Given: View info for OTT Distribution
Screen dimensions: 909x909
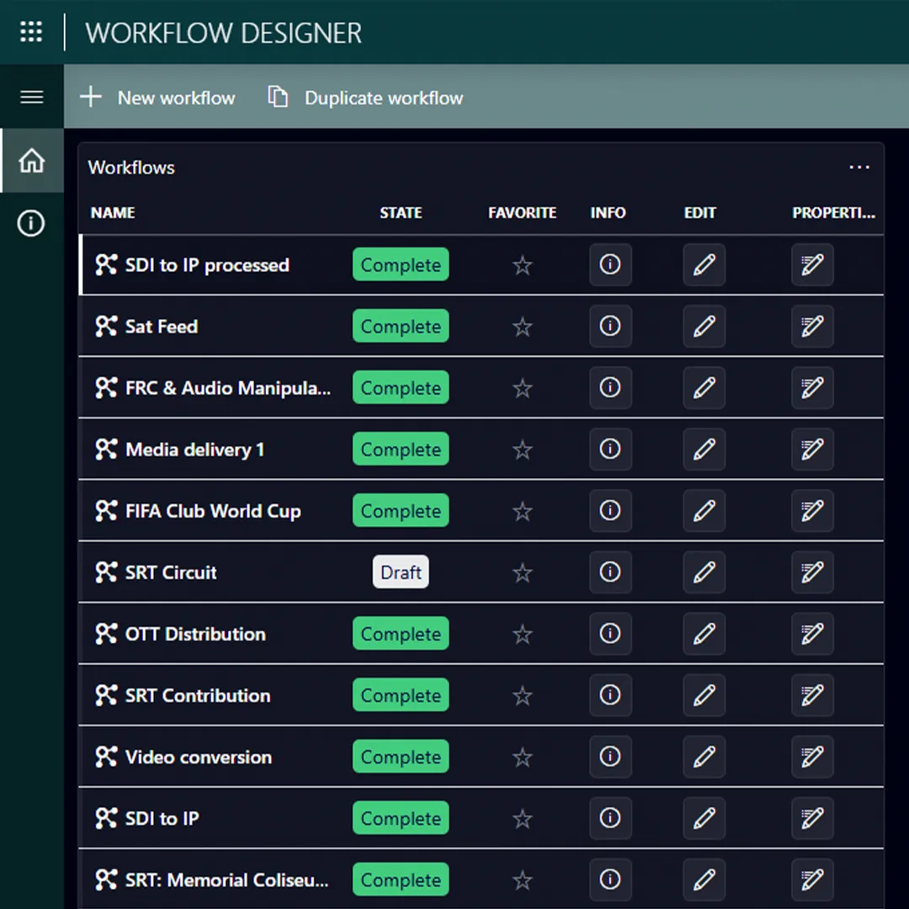Looking at the screenshot, I should (x=610, y=633).
